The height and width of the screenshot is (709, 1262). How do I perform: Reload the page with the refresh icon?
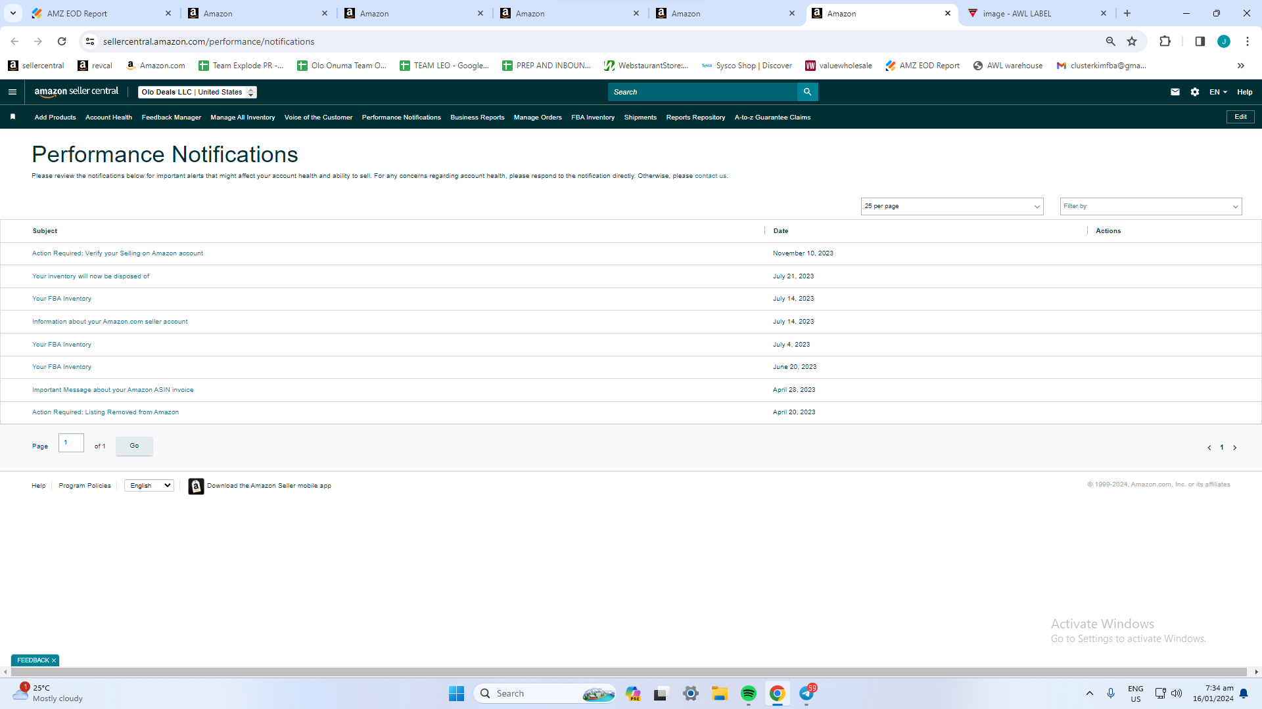[x=62, y=41]
